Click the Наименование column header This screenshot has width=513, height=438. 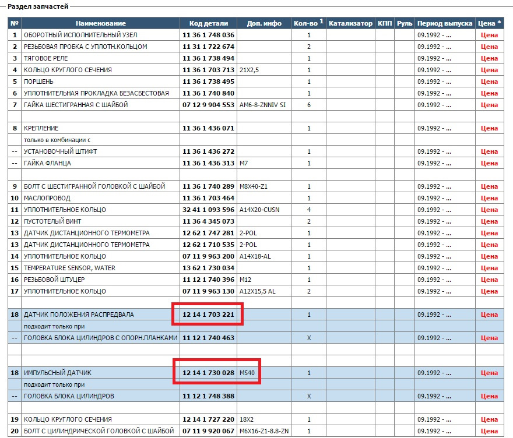[101, 23]
